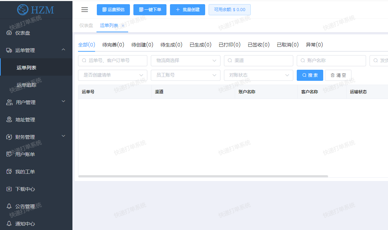Open 我的工单 in sidebar
The image size is (388, 230).
coord(25,172)
